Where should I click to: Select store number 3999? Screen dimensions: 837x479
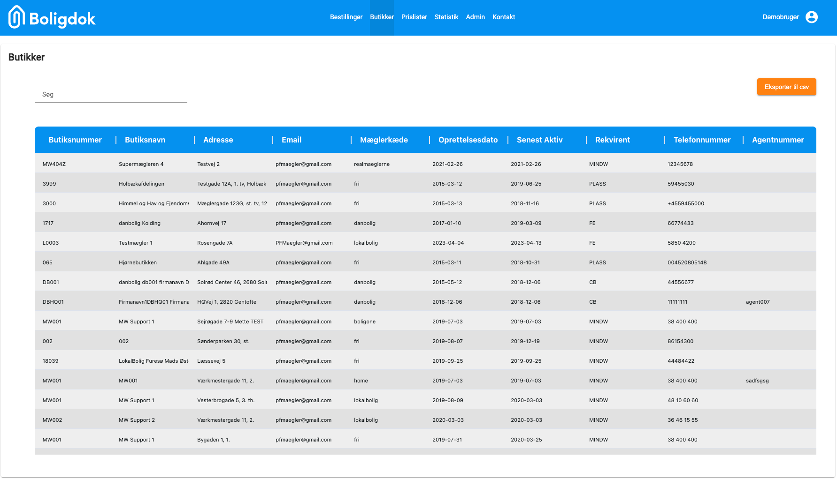pyautogui.click(x=49, y=184)
